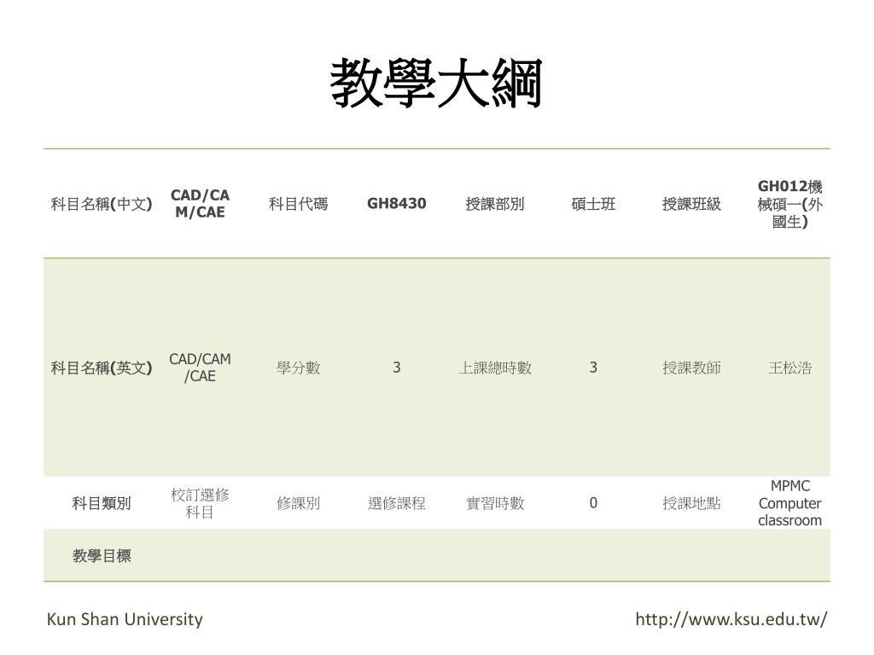Screen dimensions: 874x655
Task: Click the 校訂選修科目 cell
Action: tap(200, 503)
